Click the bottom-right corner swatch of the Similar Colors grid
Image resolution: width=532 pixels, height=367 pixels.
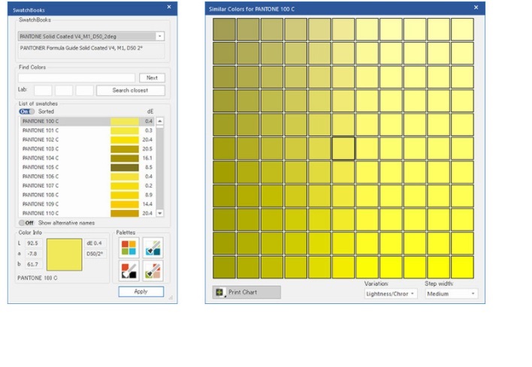pyautogui.click(x=462, y=267)
